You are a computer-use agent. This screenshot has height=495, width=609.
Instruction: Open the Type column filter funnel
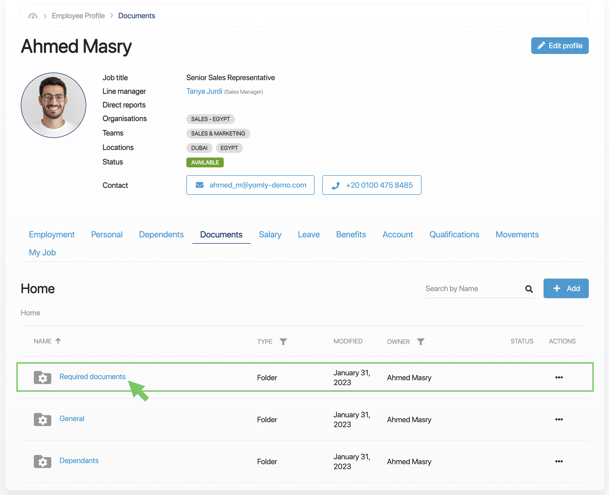pyautogui.click(x=283, y=342)
